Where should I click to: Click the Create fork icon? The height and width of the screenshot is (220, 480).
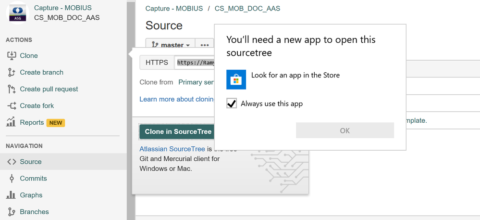tap(12, 105)
